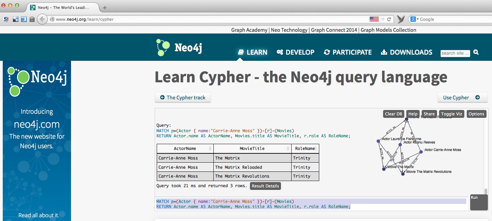Open the neo4j.com sidebar banner link
Viewport: 492px width, 221px height.
[37, 124]
